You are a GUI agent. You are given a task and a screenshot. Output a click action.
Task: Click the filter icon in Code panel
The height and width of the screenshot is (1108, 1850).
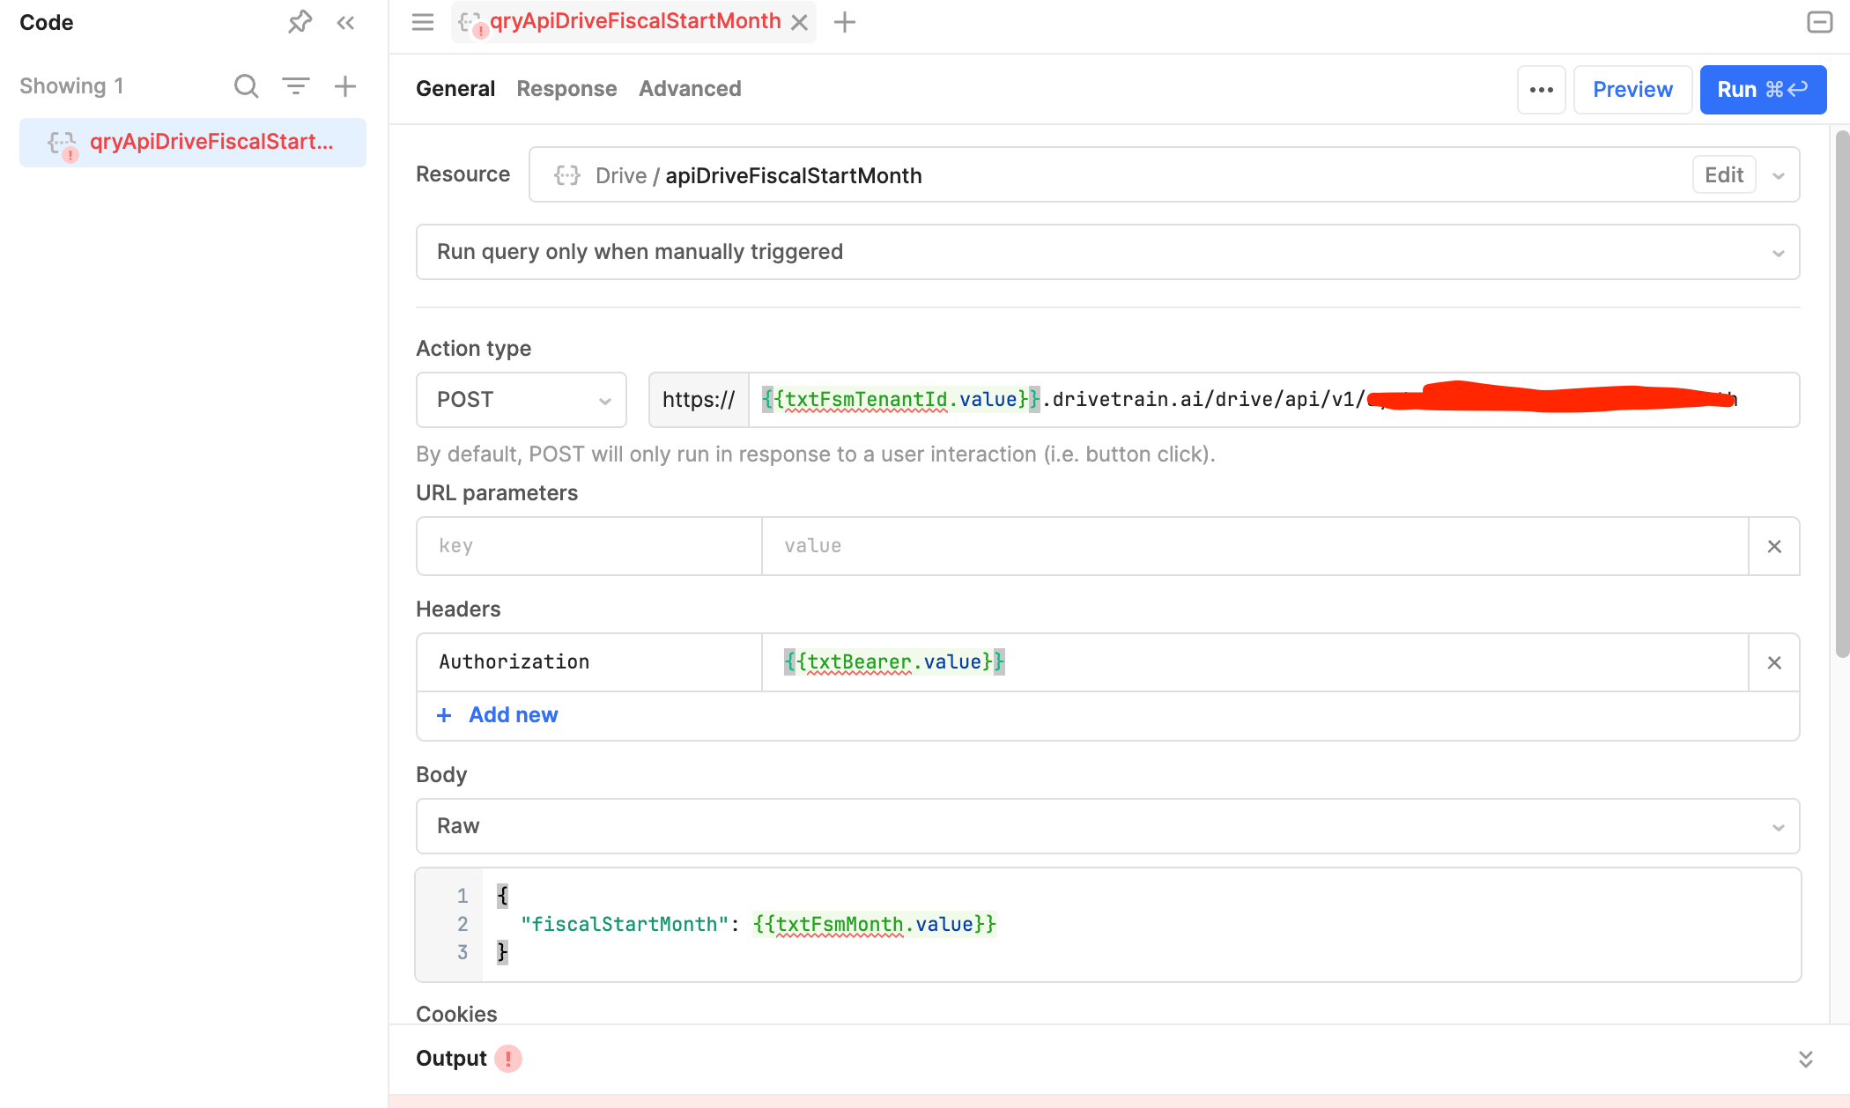pos(296,86)
